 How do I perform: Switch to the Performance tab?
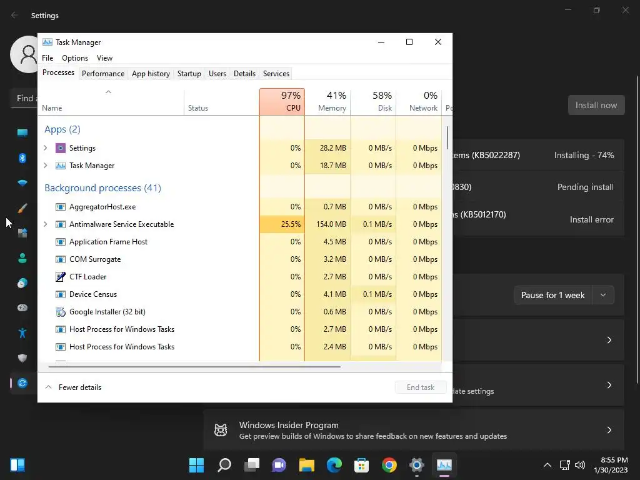[x=103, y=74]
